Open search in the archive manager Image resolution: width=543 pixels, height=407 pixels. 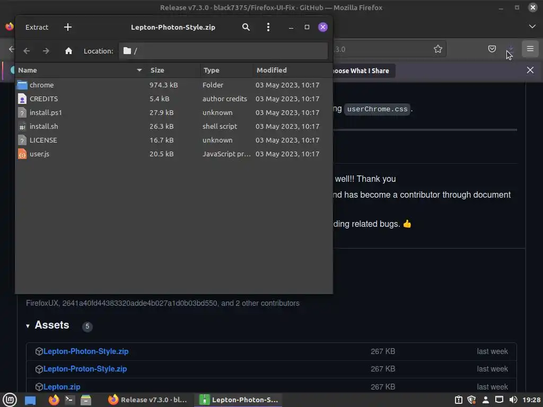pyautogui.click(x=246, y=27)
